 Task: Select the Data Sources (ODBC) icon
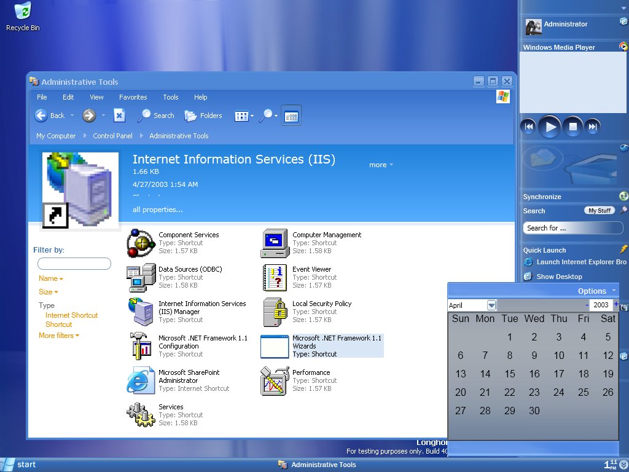pyautogui.click(x=141, y=277)
